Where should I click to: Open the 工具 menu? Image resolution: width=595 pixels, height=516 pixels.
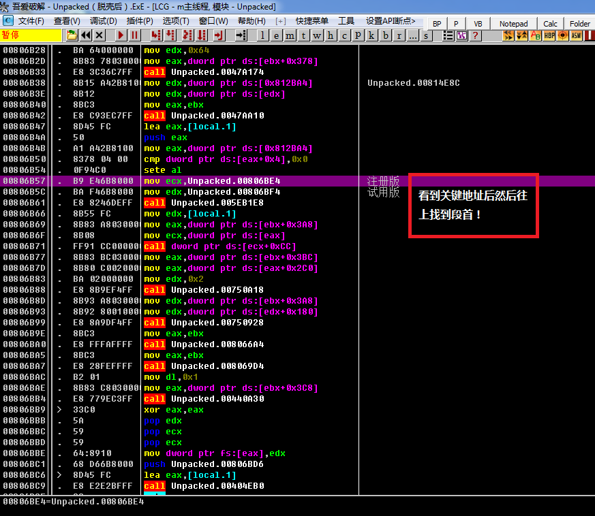click(346, 21)
